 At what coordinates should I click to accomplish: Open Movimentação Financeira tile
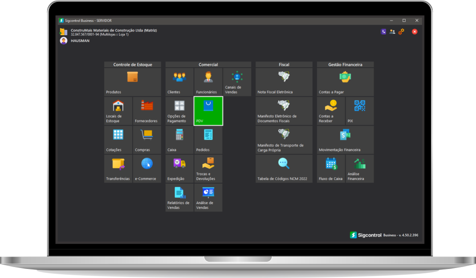click(x=345, y=140)
